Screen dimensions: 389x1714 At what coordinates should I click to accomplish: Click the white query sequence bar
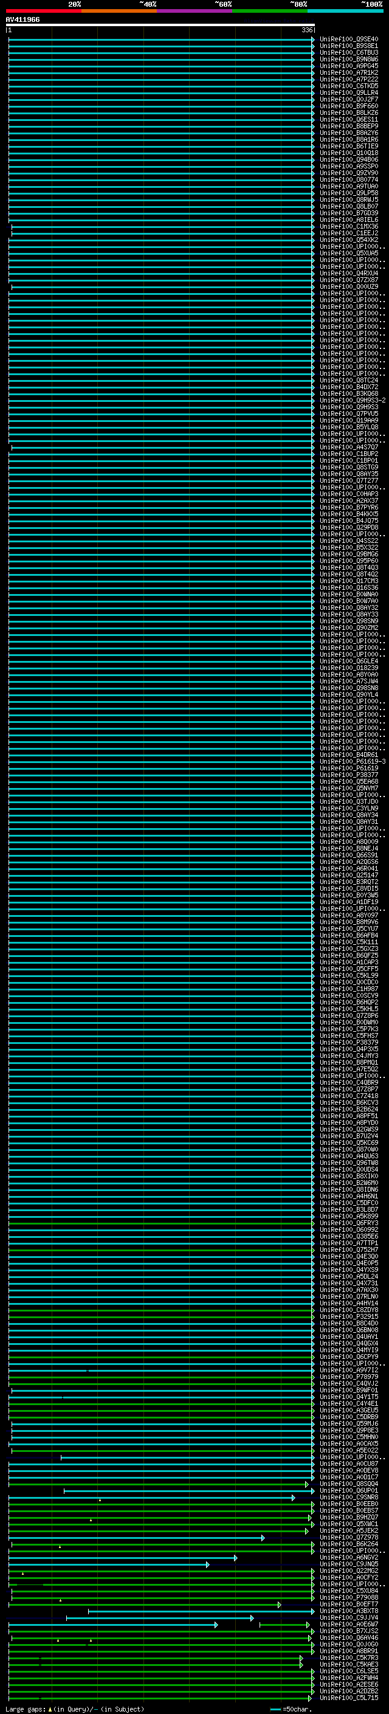160,24
